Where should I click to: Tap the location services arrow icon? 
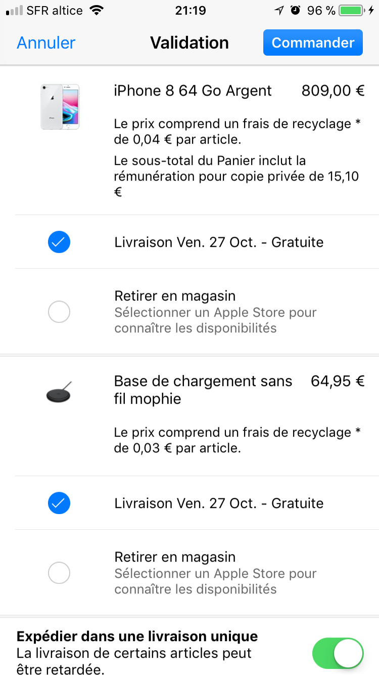click(x=279, y=10)
